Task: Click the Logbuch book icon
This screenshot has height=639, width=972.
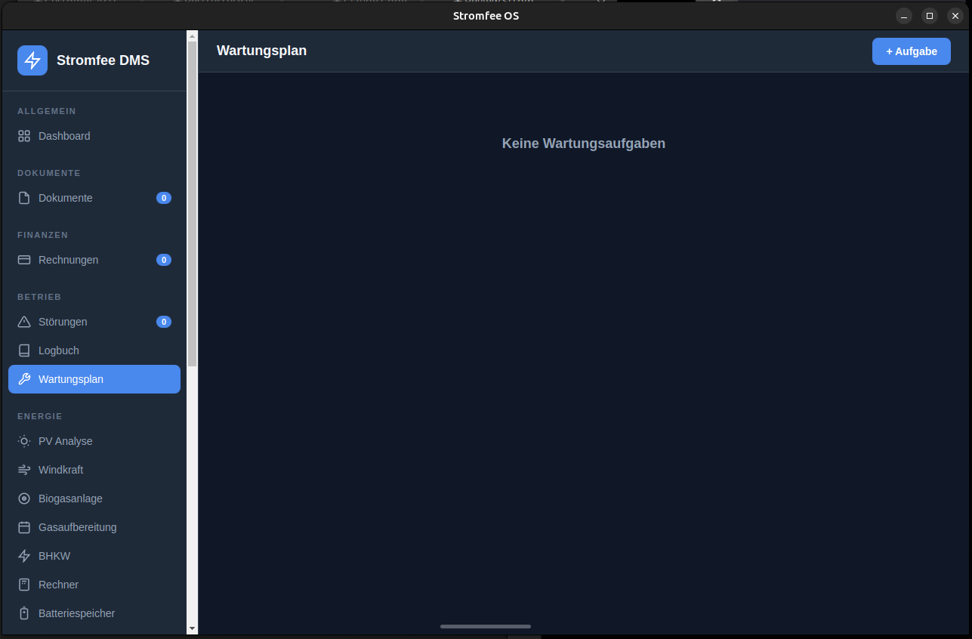Action: tap(24, 350)
